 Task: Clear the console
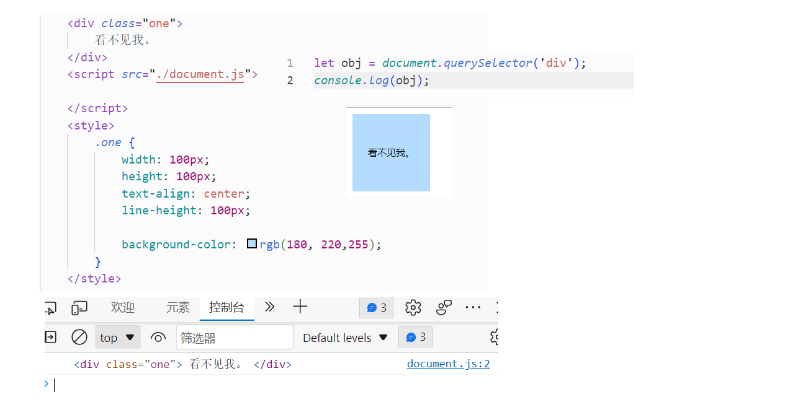(79, 337)
